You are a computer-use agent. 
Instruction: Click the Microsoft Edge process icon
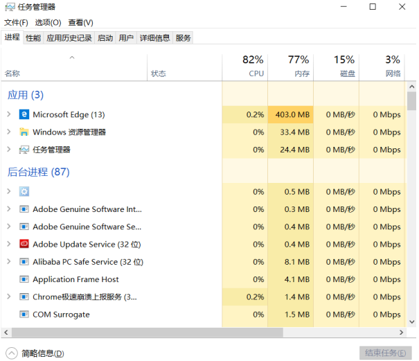pyautogui.click(x=24, y=114)
